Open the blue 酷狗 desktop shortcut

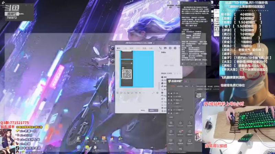pyautogui.click(x=79, y=148)
